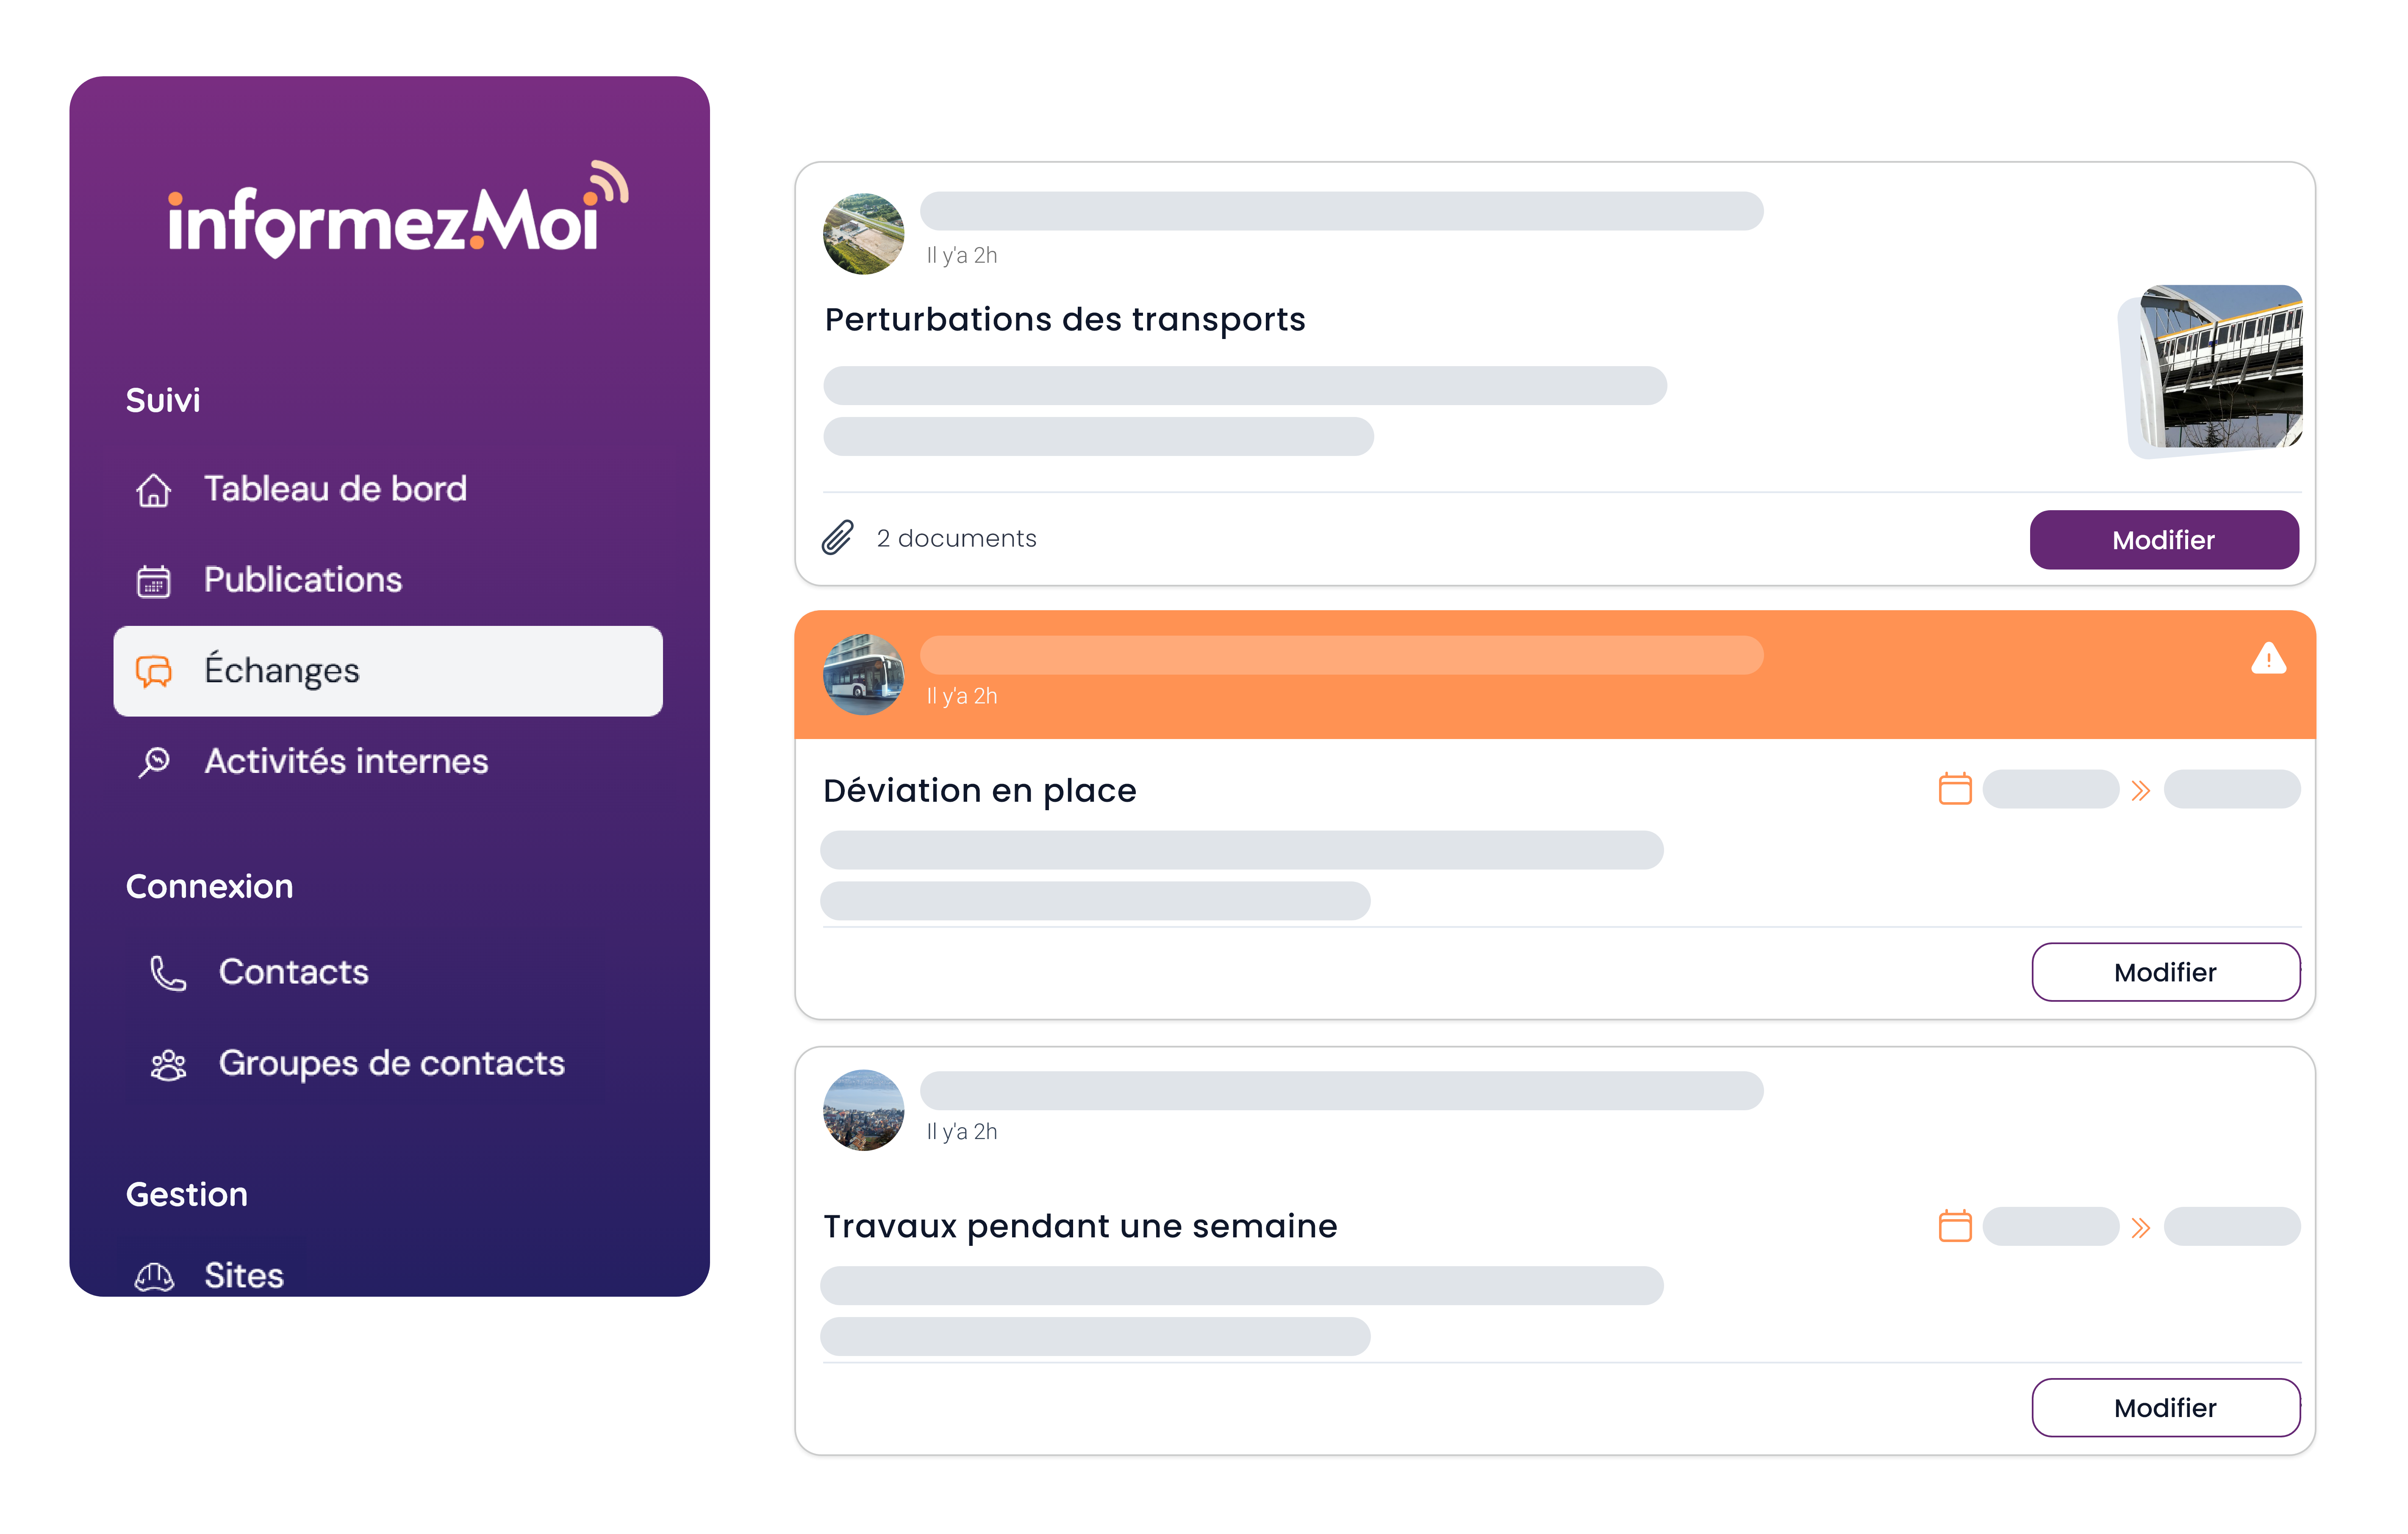Click the paperclip attachment icon
This screenshot has width=2408, height=1534.
tap(838, 538)
